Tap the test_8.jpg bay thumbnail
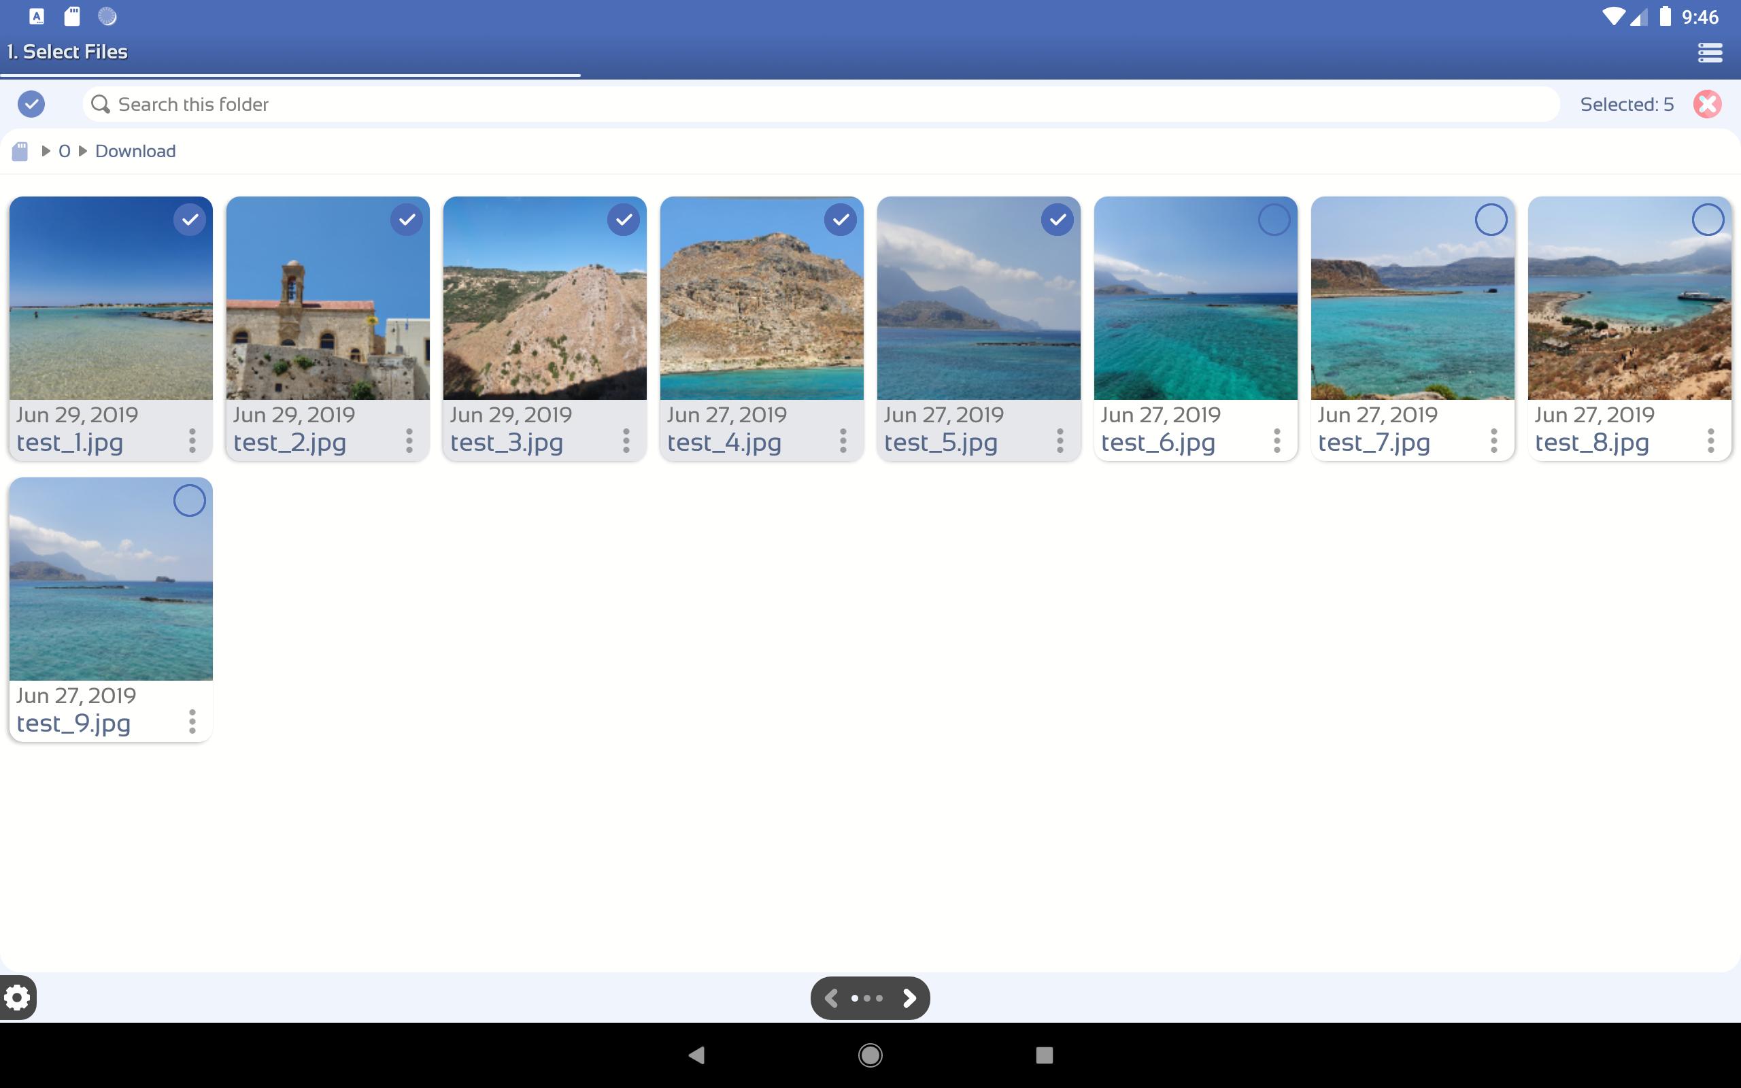This screenshot has height=1088, width=1741. 1629,298
